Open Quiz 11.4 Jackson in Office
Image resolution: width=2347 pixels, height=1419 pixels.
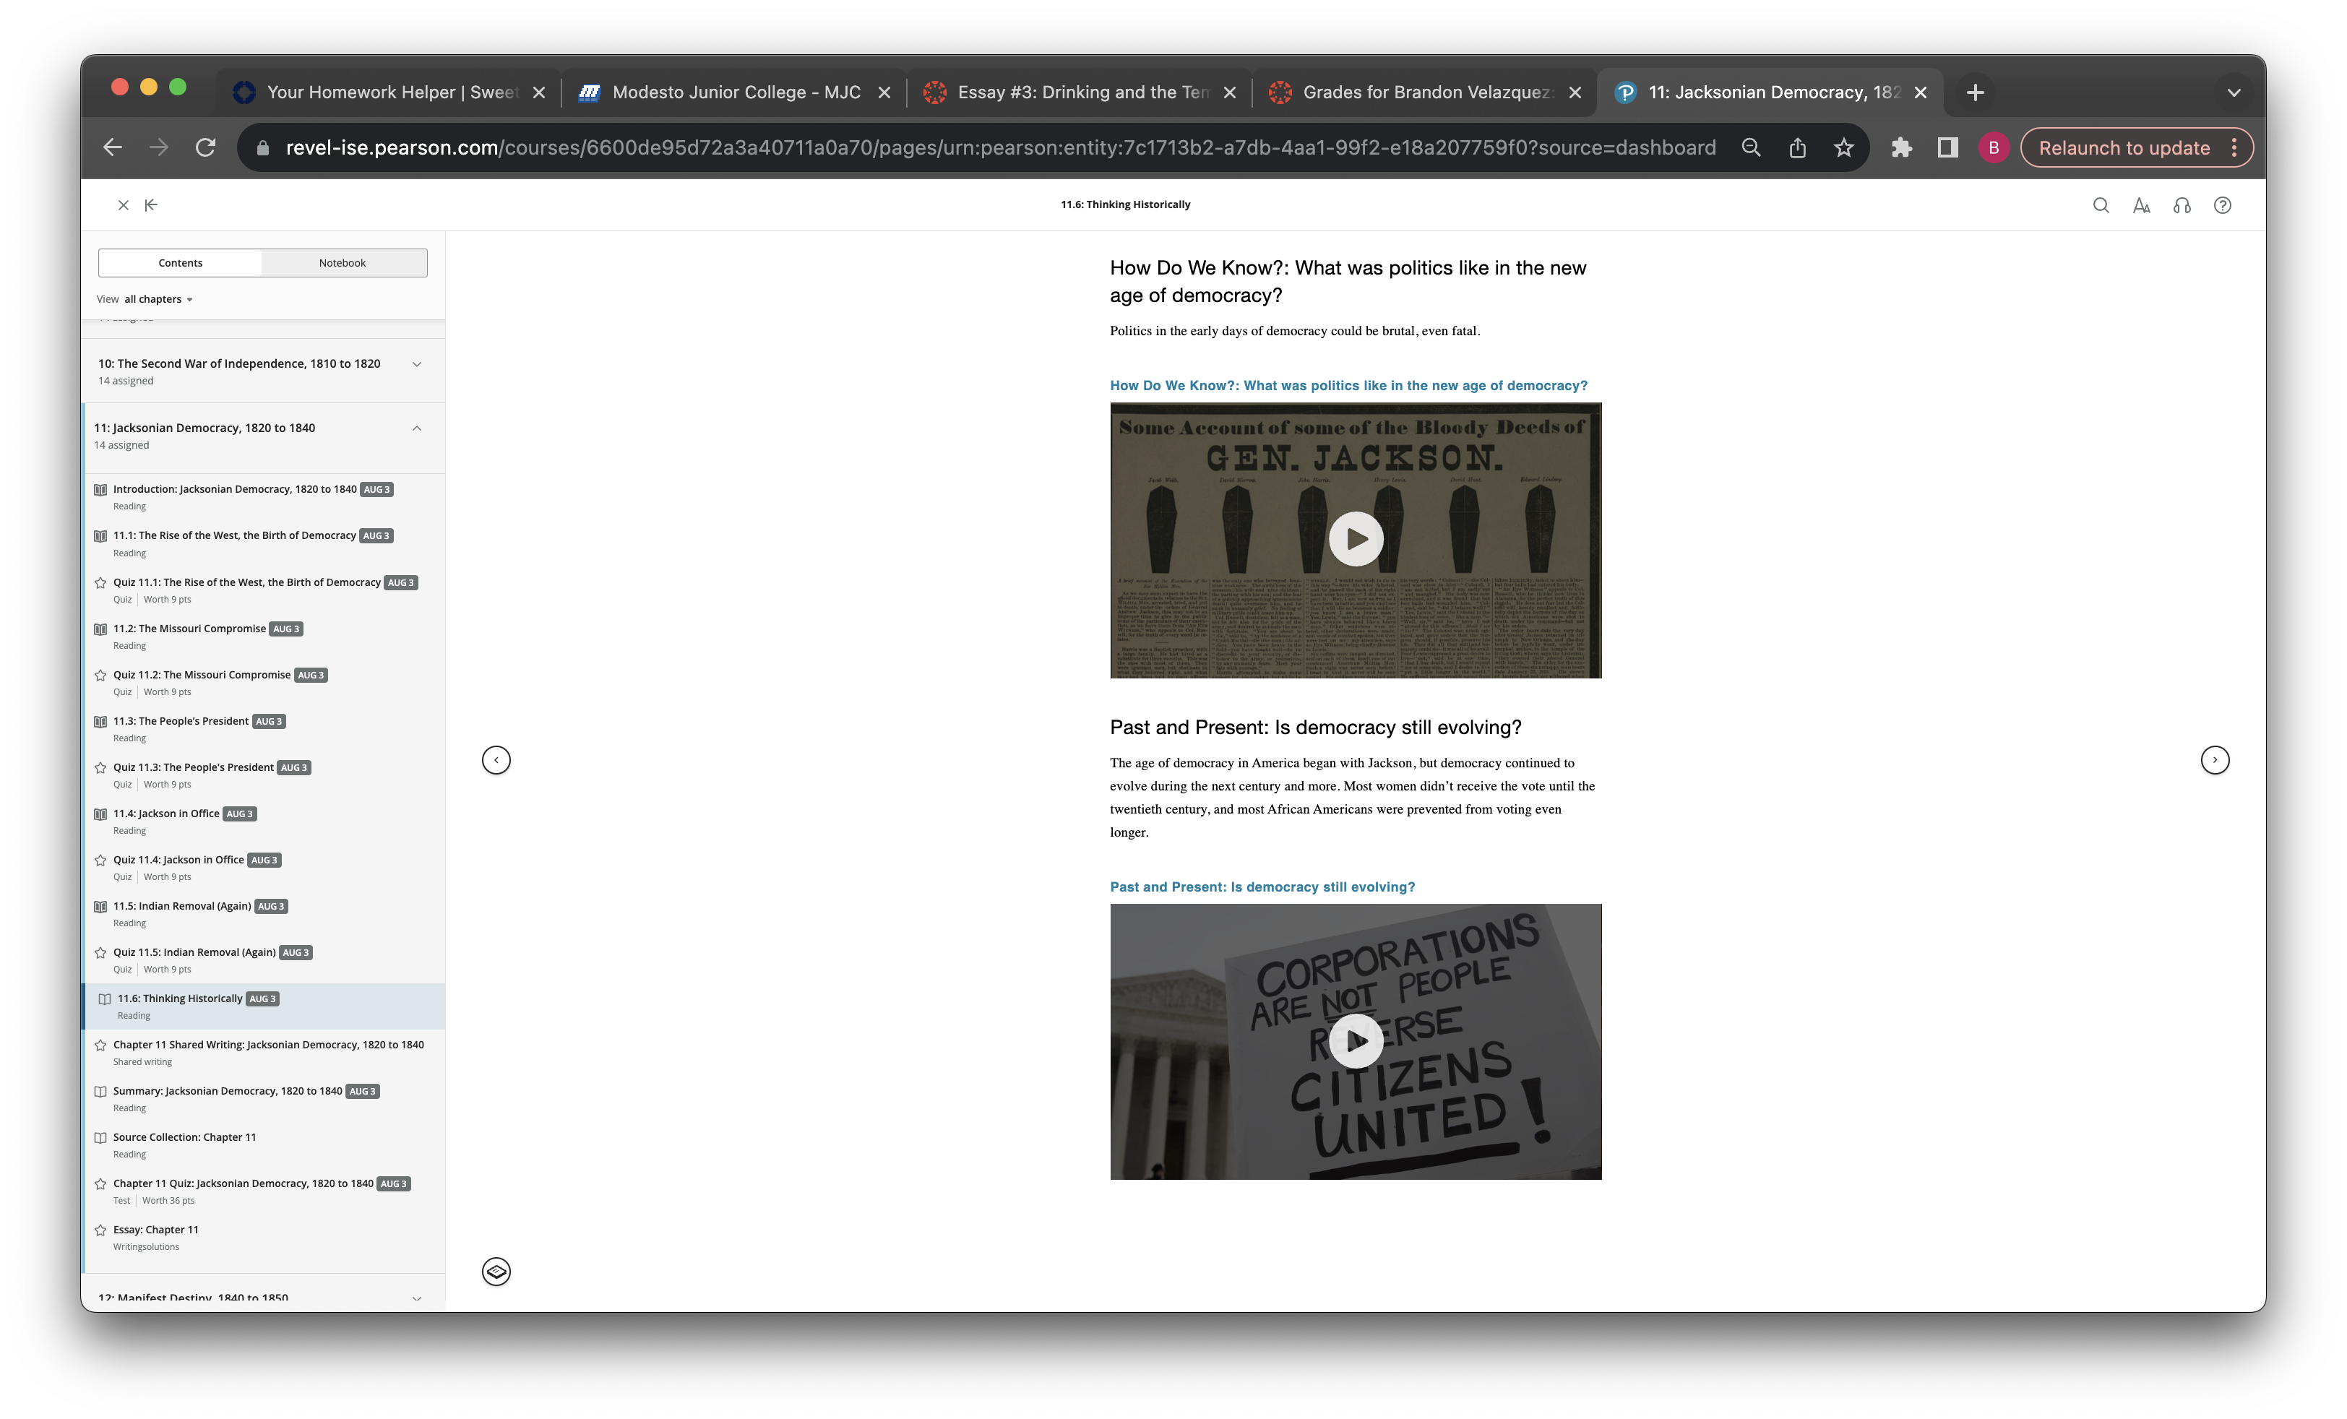[178, 860]
